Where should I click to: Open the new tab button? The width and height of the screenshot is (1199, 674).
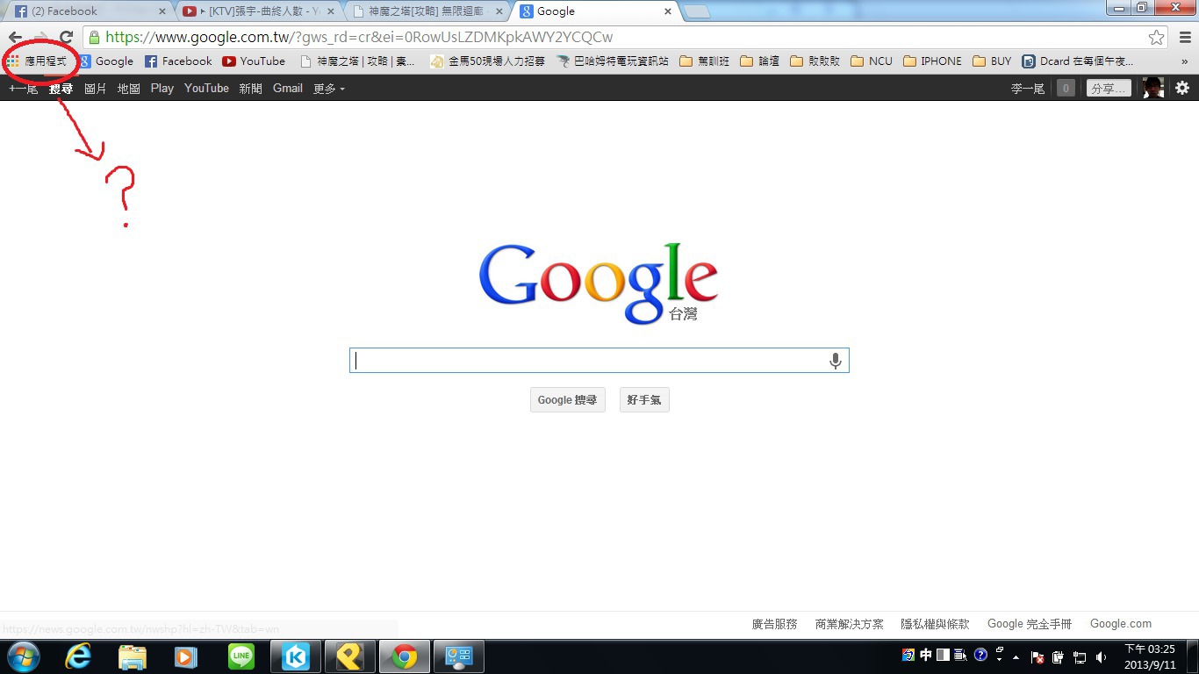tap(697, 11)
